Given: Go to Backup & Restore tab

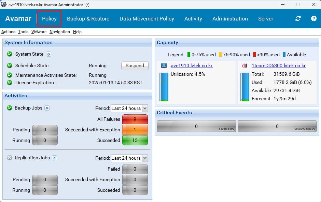Looking at the screenshot, I should click(88, 19).
